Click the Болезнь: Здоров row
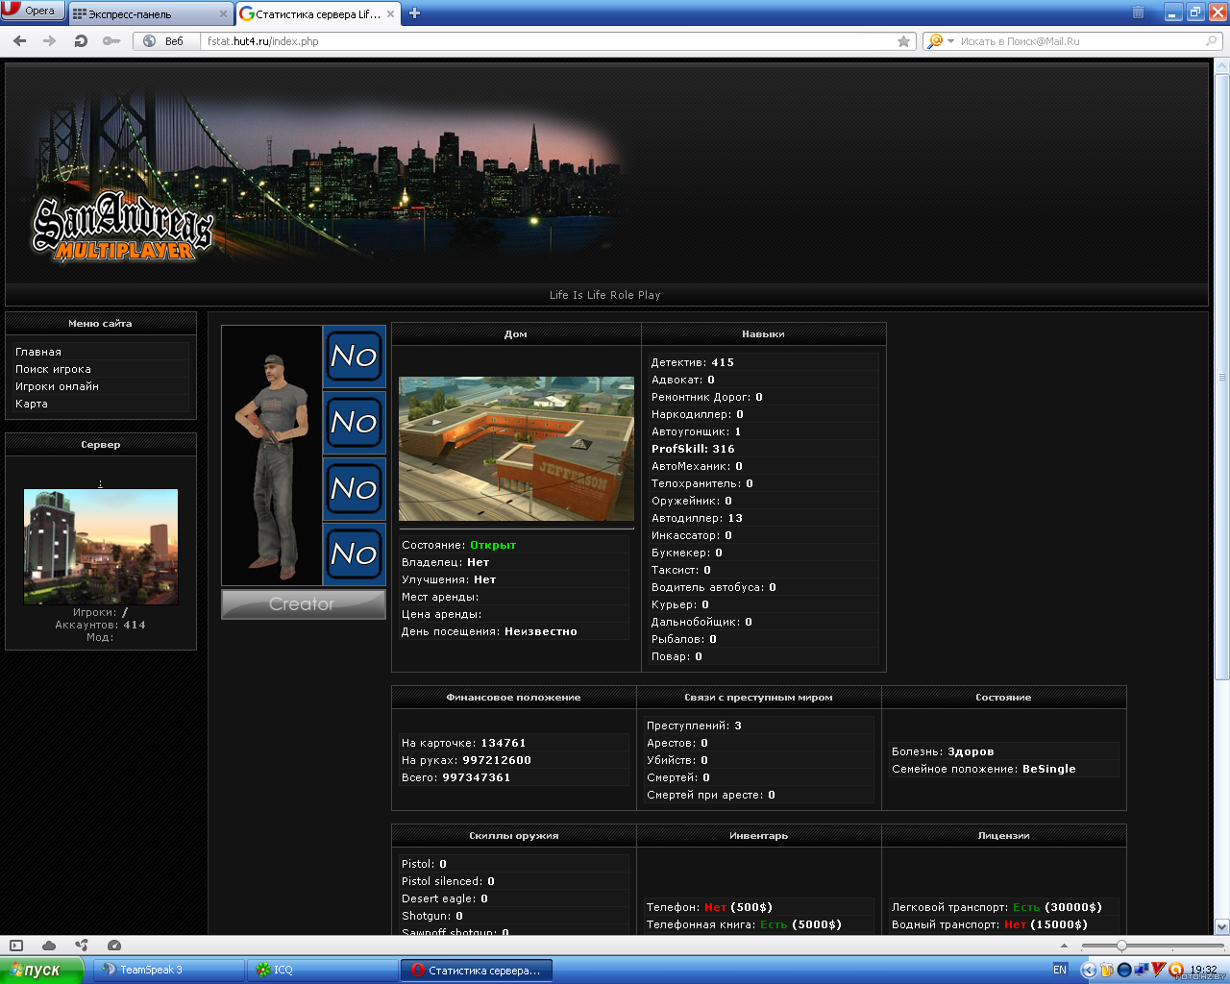 click(1003, 751)
